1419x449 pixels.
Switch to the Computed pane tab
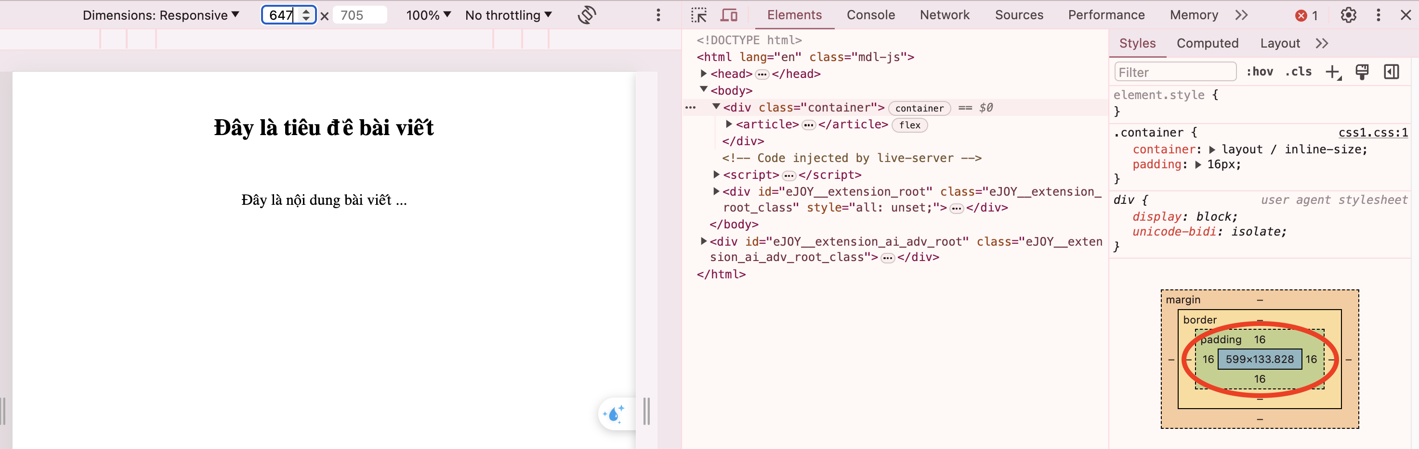click(1208, 43)
